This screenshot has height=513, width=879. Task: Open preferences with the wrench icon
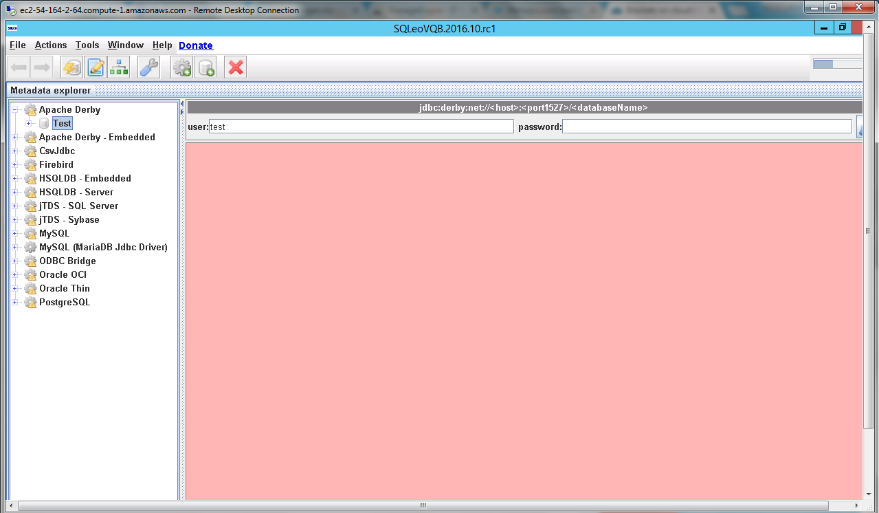[x=148, y=67]
